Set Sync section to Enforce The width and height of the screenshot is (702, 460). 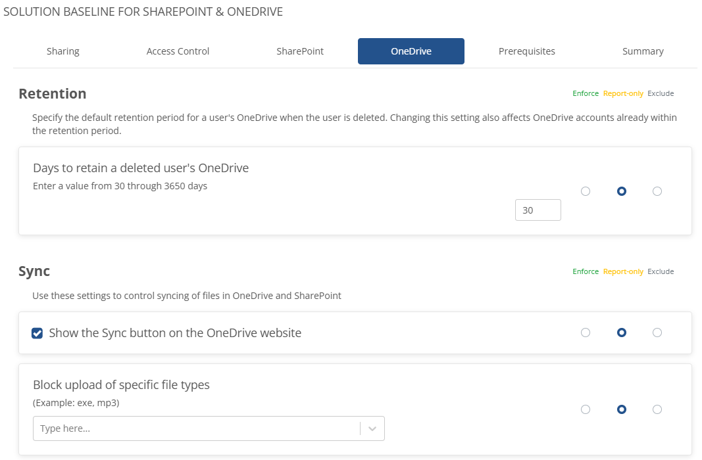(x=586, y=271)
